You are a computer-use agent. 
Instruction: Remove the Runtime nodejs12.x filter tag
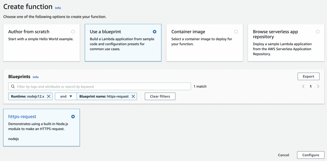[x=49, y=96]
